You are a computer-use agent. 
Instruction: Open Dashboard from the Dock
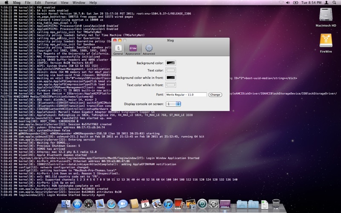click(x=89, y=204)
